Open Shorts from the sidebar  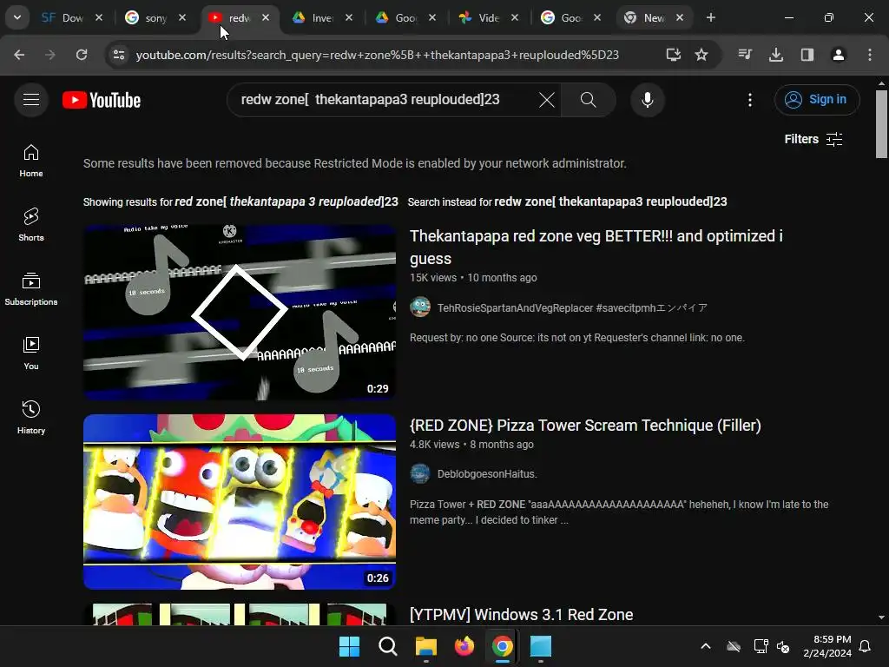point(31,225)
